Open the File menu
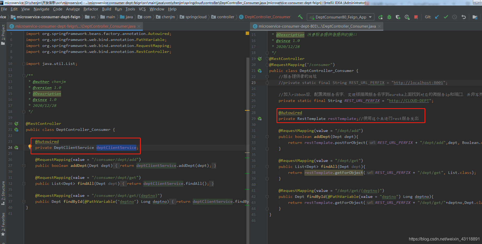 [x=4, y=9]
